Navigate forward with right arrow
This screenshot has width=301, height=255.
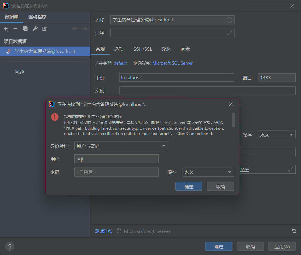click(x=85, y=29)
